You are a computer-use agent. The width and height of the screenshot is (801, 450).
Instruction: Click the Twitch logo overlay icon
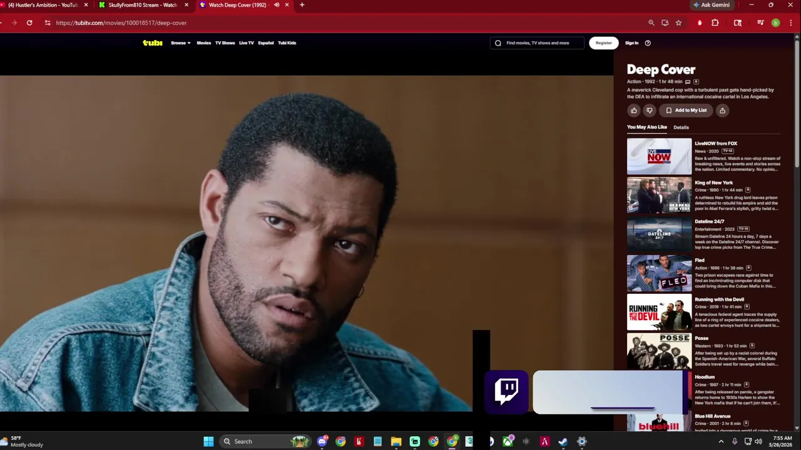click(506, 391)
